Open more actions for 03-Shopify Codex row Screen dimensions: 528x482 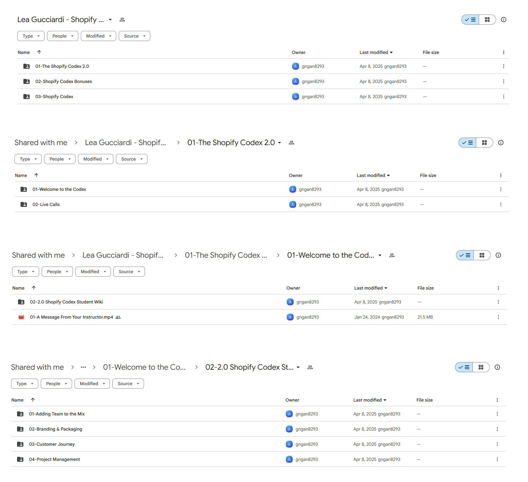503,97
